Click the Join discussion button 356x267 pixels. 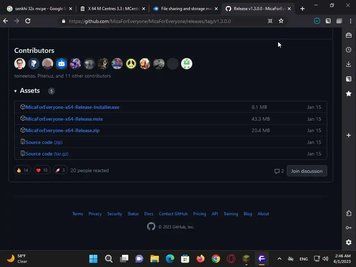click(307, 171)
